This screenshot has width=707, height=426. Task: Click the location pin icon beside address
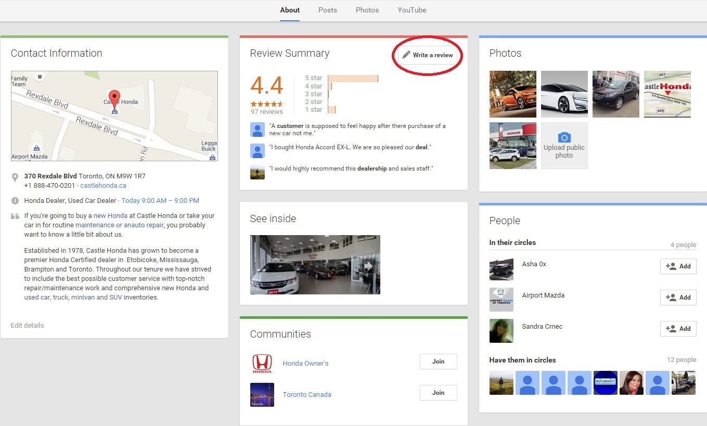coord(15,178)
